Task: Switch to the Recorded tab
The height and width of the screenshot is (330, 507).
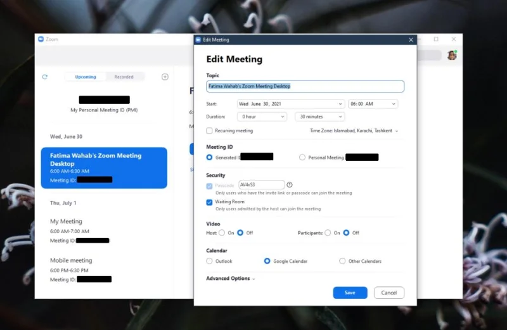Action: tap(124, 77)
